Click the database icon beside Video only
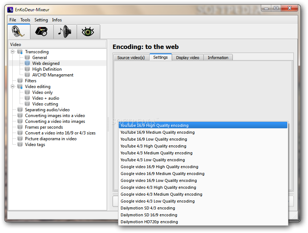This screenshot has width=308, height=233. [27, 92]
